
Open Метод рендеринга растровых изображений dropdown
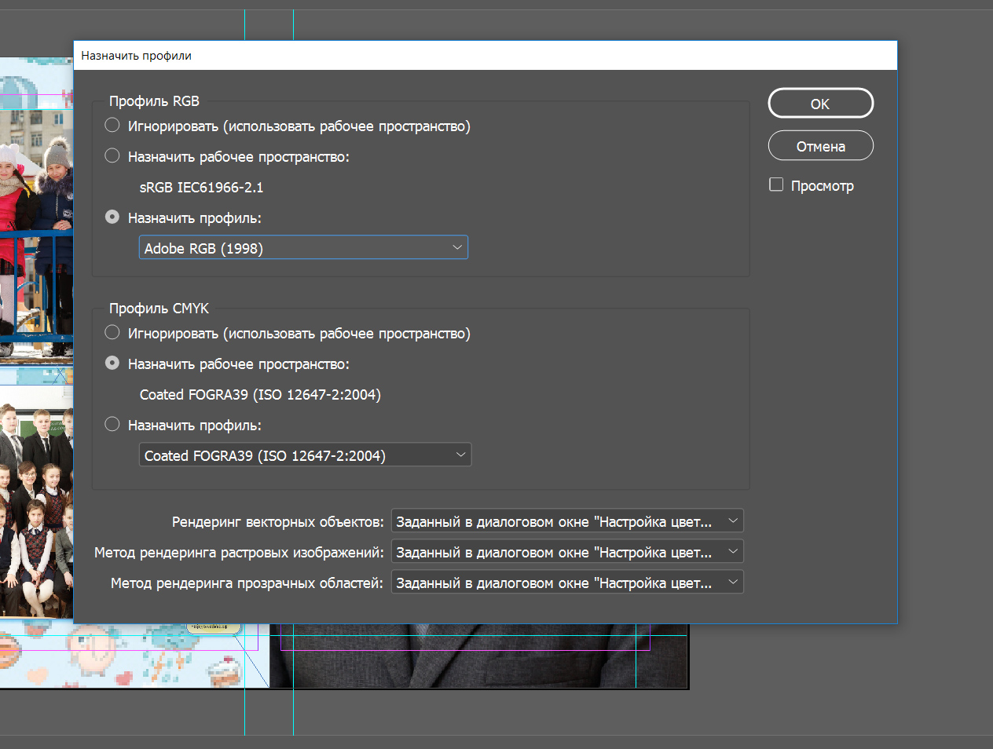(567, 552)
